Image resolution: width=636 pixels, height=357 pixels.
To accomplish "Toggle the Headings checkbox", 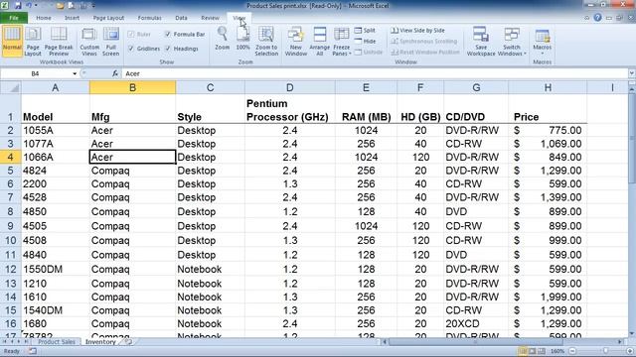I will click(168, 49).
